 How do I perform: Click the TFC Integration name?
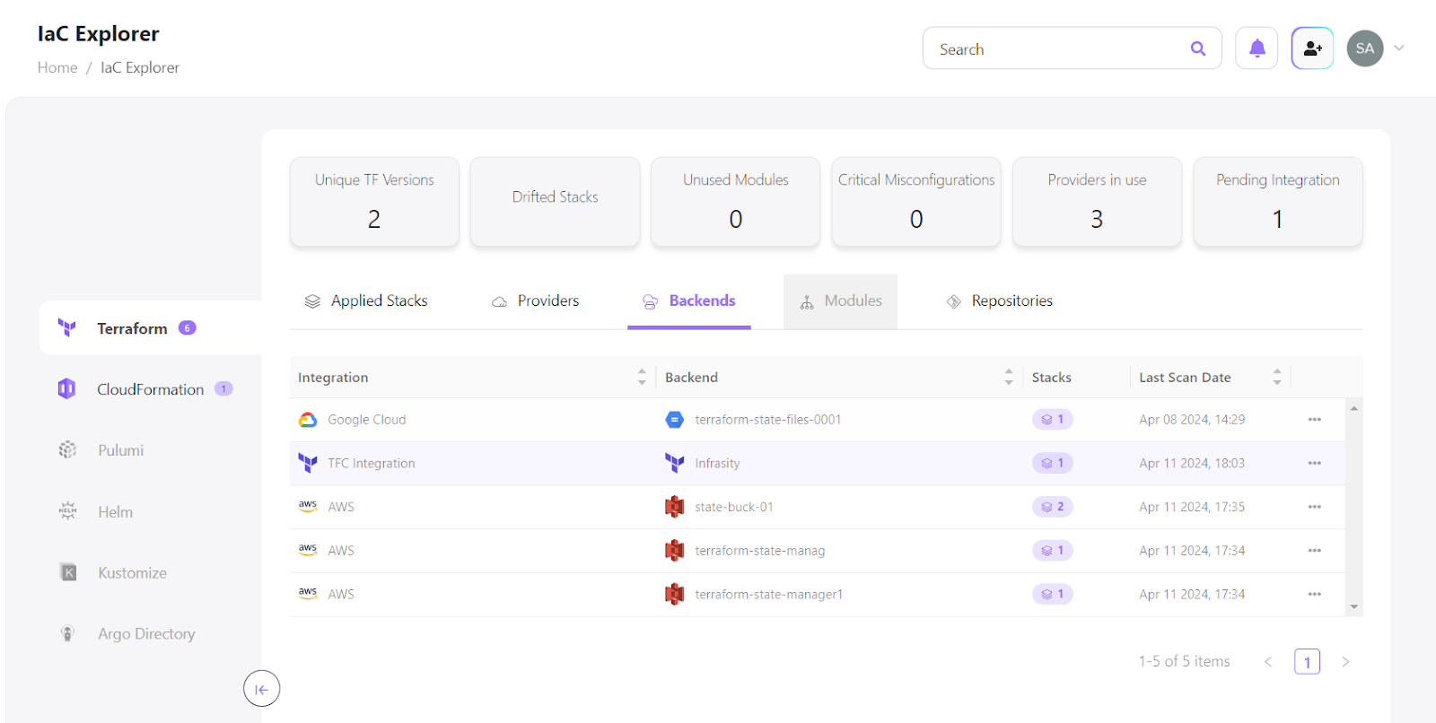pyautogui.click(x=371, y=464)
